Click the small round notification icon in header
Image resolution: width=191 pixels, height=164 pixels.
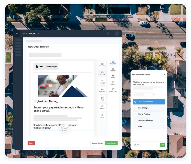pos(108,34)
